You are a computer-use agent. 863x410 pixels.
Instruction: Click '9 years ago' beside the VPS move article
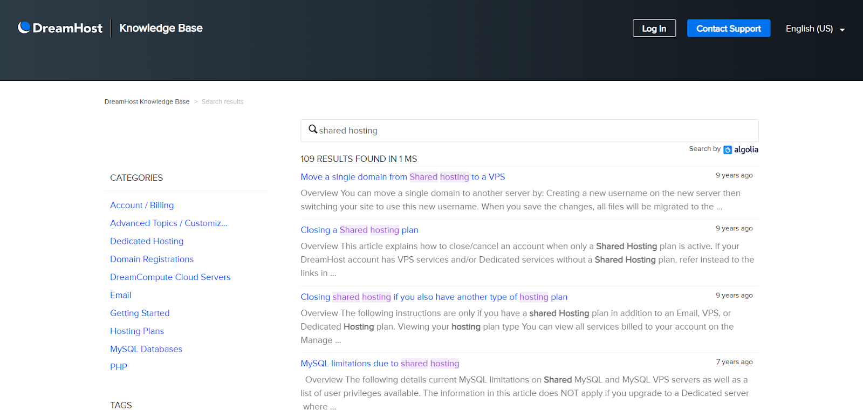734,175
